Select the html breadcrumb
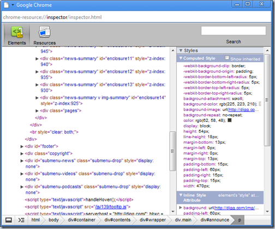Screen dimensions: 275x229 click(x=35, y=220)
